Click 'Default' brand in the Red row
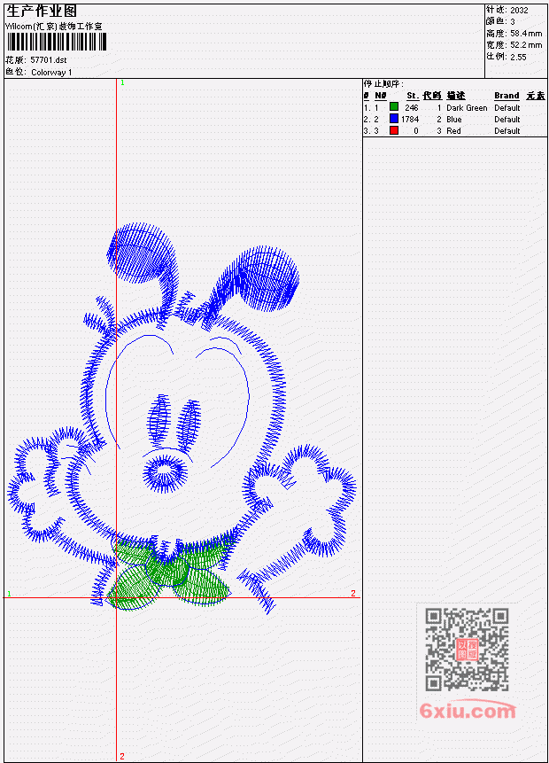The image size is (549, 763). 507,131
